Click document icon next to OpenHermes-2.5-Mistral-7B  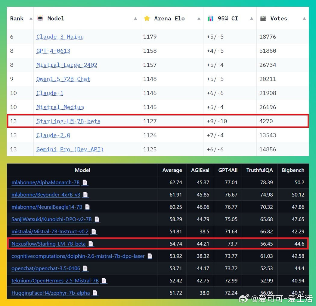point(104,281)
